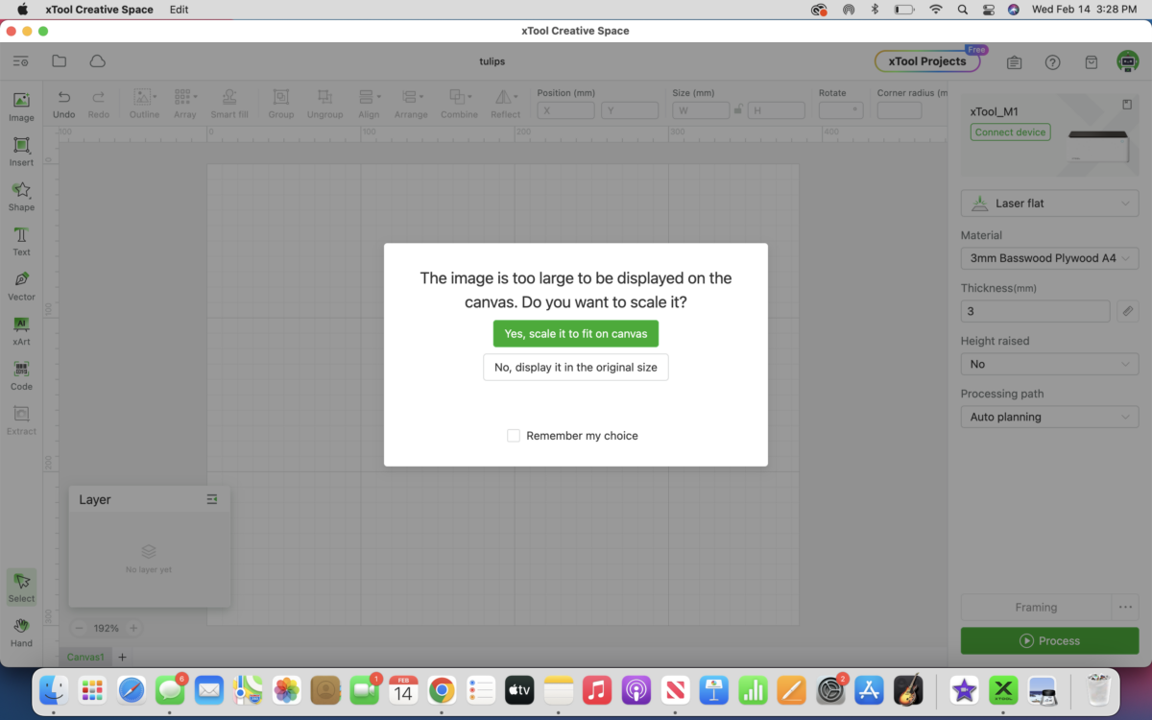Open the Code barcode tool

(x=21, y=375)
